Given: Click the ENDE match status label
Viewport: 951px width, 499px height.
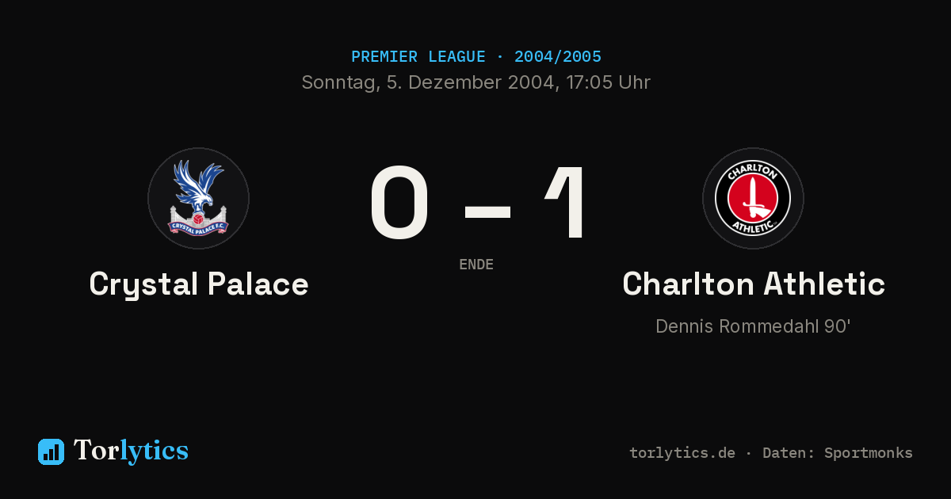Looking at the screenshot, I should (476, 265).
